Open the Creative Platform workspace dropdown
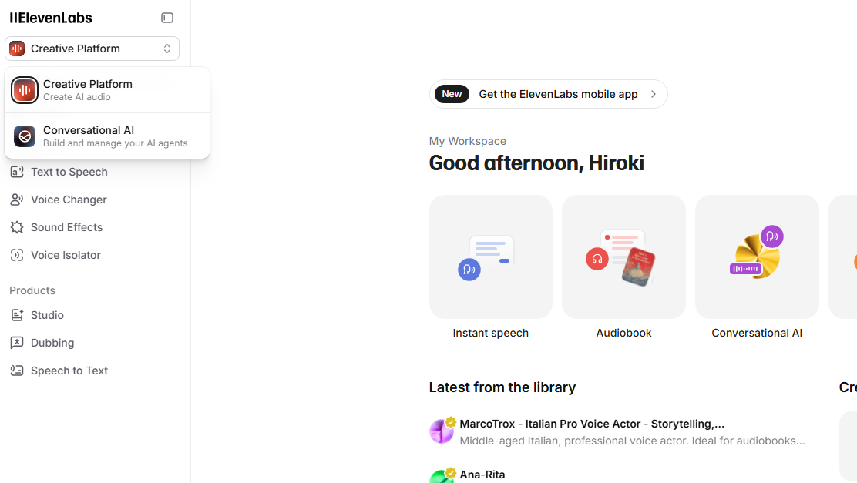 coord(92,49)
